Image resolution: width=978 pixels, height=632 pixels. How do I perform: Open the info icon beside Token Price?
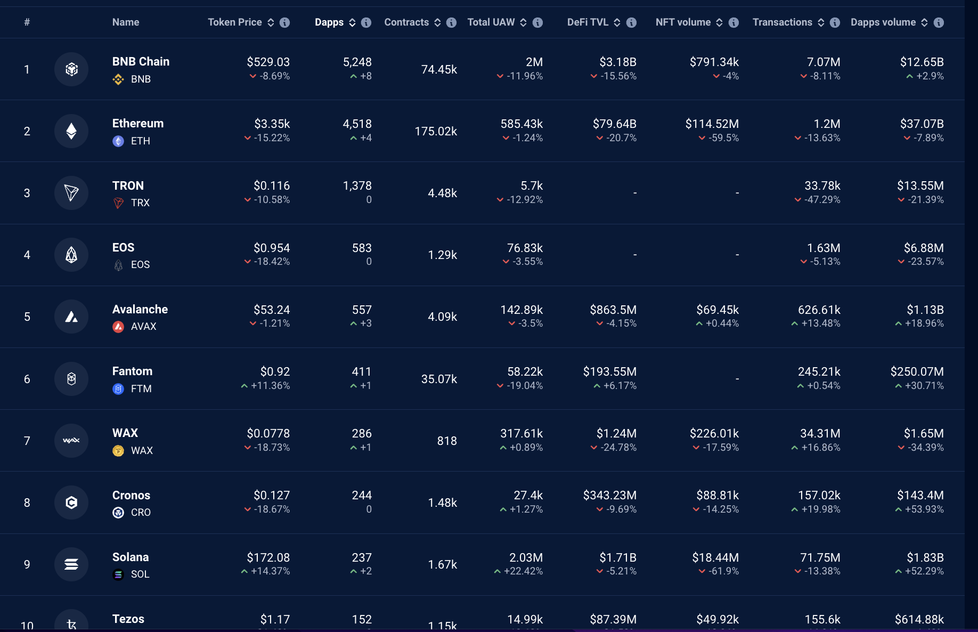coord(285,22)
